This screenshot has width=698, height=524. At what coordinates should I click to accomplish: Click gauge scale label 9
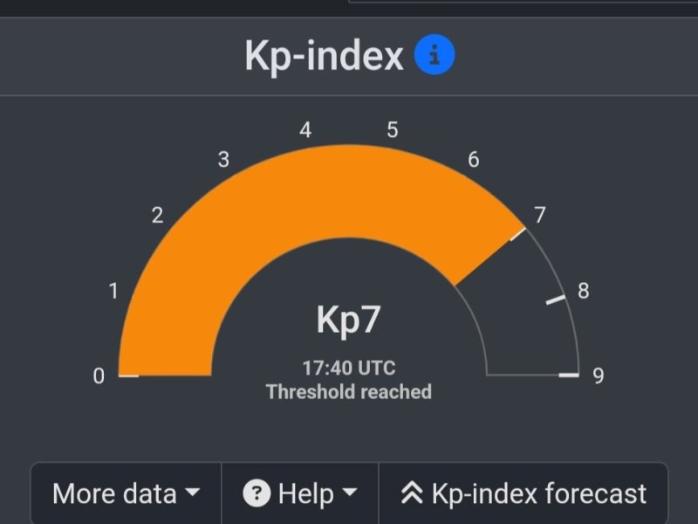(x=598, y=376)
